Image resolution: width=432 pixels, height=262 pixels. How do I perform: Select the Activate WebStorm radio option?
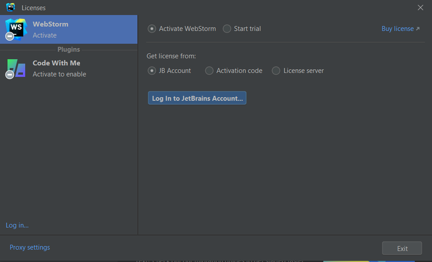(x=152, y=29)
